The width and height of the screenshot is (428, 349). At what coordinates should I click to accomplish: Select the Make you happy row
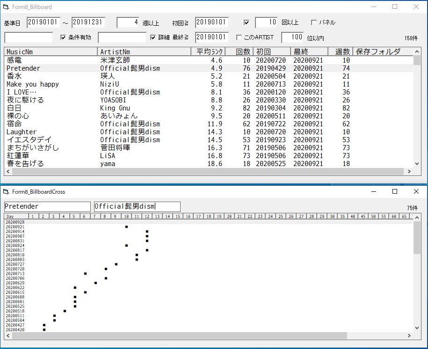point(209,84)
